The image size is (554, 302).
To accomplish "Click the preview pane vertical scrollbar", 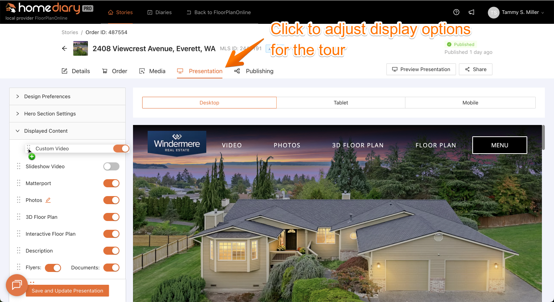I will click(x=543, y=137).
